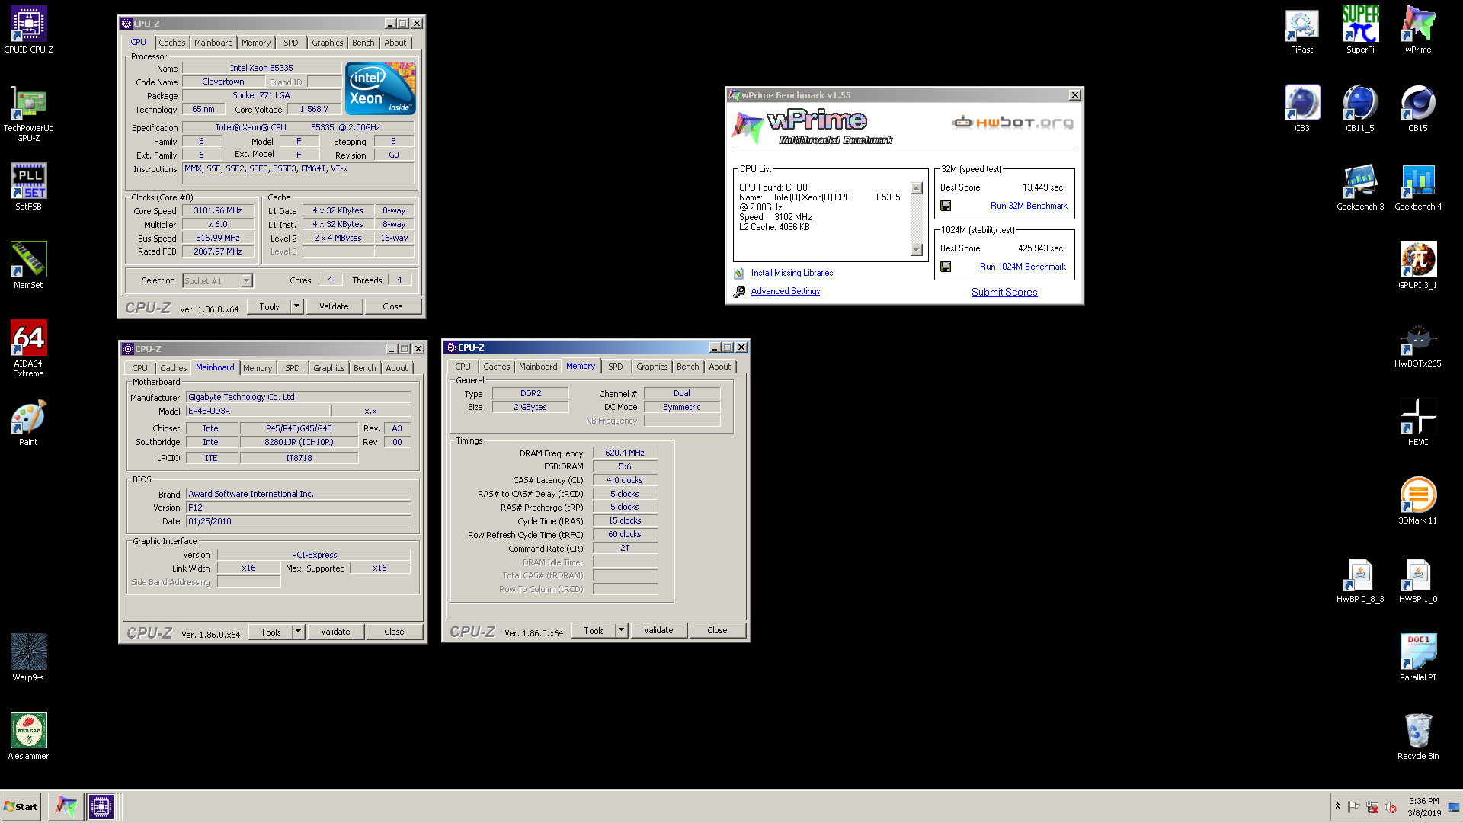This screenshot has height=823, width=1463.
Task: Open Bench tab in top CPU-Z window
Action: click(x=363, y=43)
